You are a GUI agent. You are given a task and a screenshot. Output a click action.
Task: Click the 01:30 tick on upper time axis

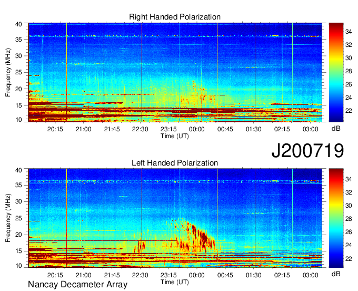point(253,129)
